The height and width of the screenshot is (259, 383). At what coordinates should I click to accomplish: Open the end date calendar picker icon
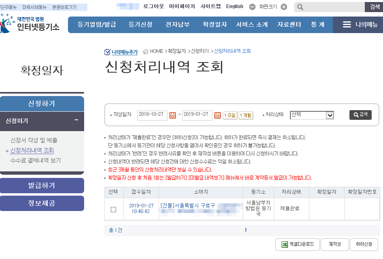click(x=218, y=115)
